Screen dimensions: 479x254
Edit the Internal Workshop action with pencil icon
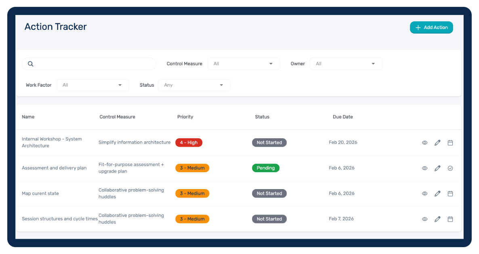(437, 143)
